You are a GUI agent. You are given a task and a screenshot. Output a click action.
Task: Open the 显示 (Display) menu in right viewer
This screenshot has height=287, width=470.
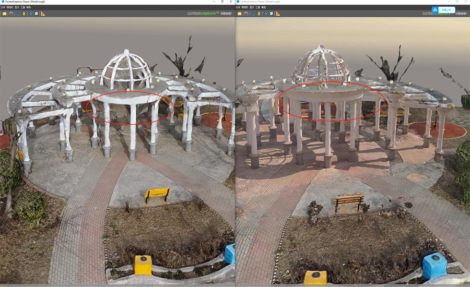(252, 8)
